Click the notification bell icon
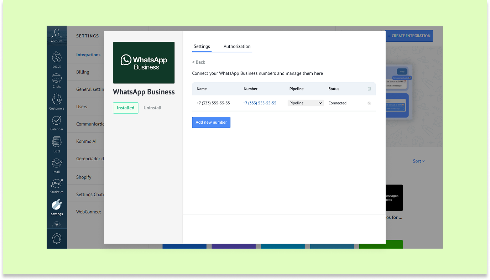 pyautogui.click(x=57, y=238)
